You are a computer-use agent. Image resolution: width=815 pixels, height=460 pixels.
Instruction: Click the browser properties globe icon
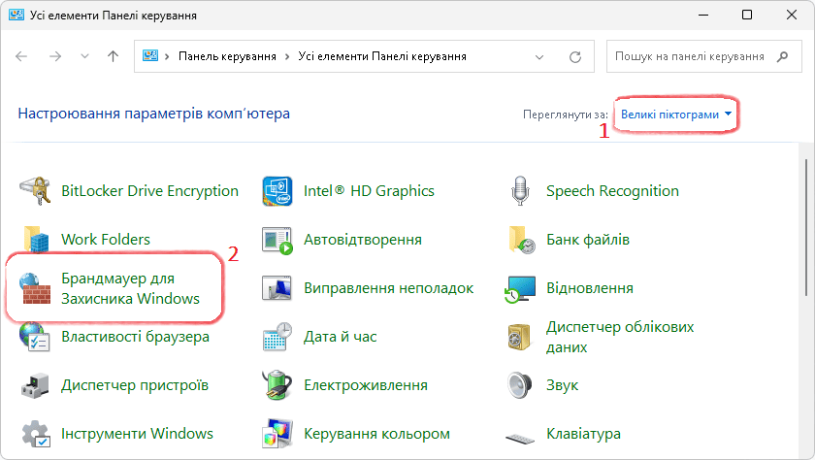point(35,337)
